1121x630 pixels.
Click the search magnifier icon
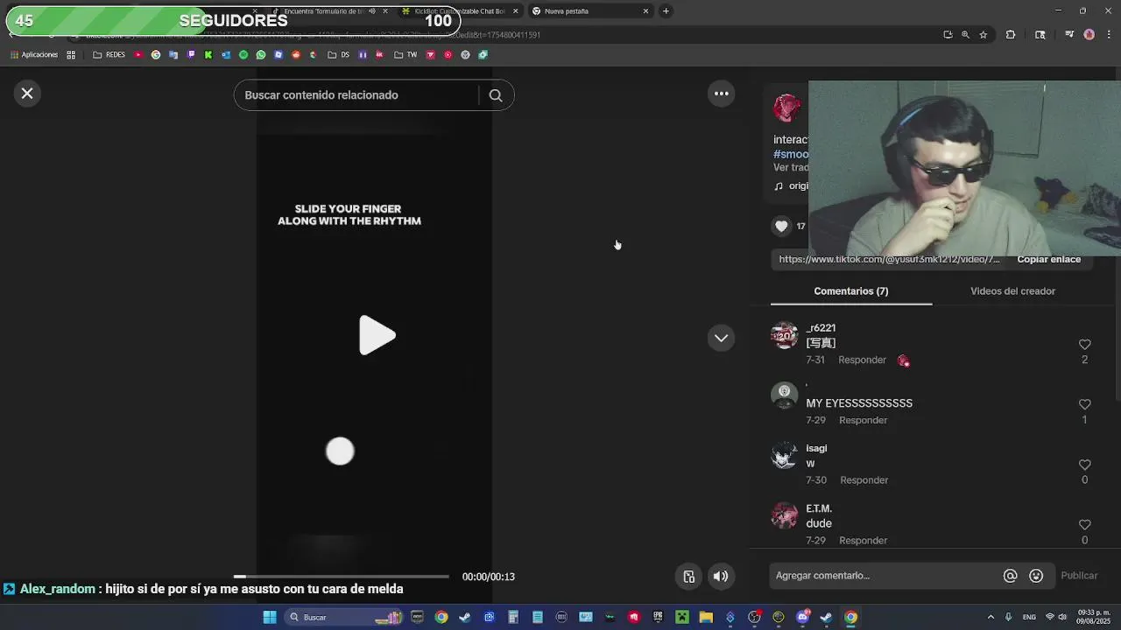click(496, 95)
